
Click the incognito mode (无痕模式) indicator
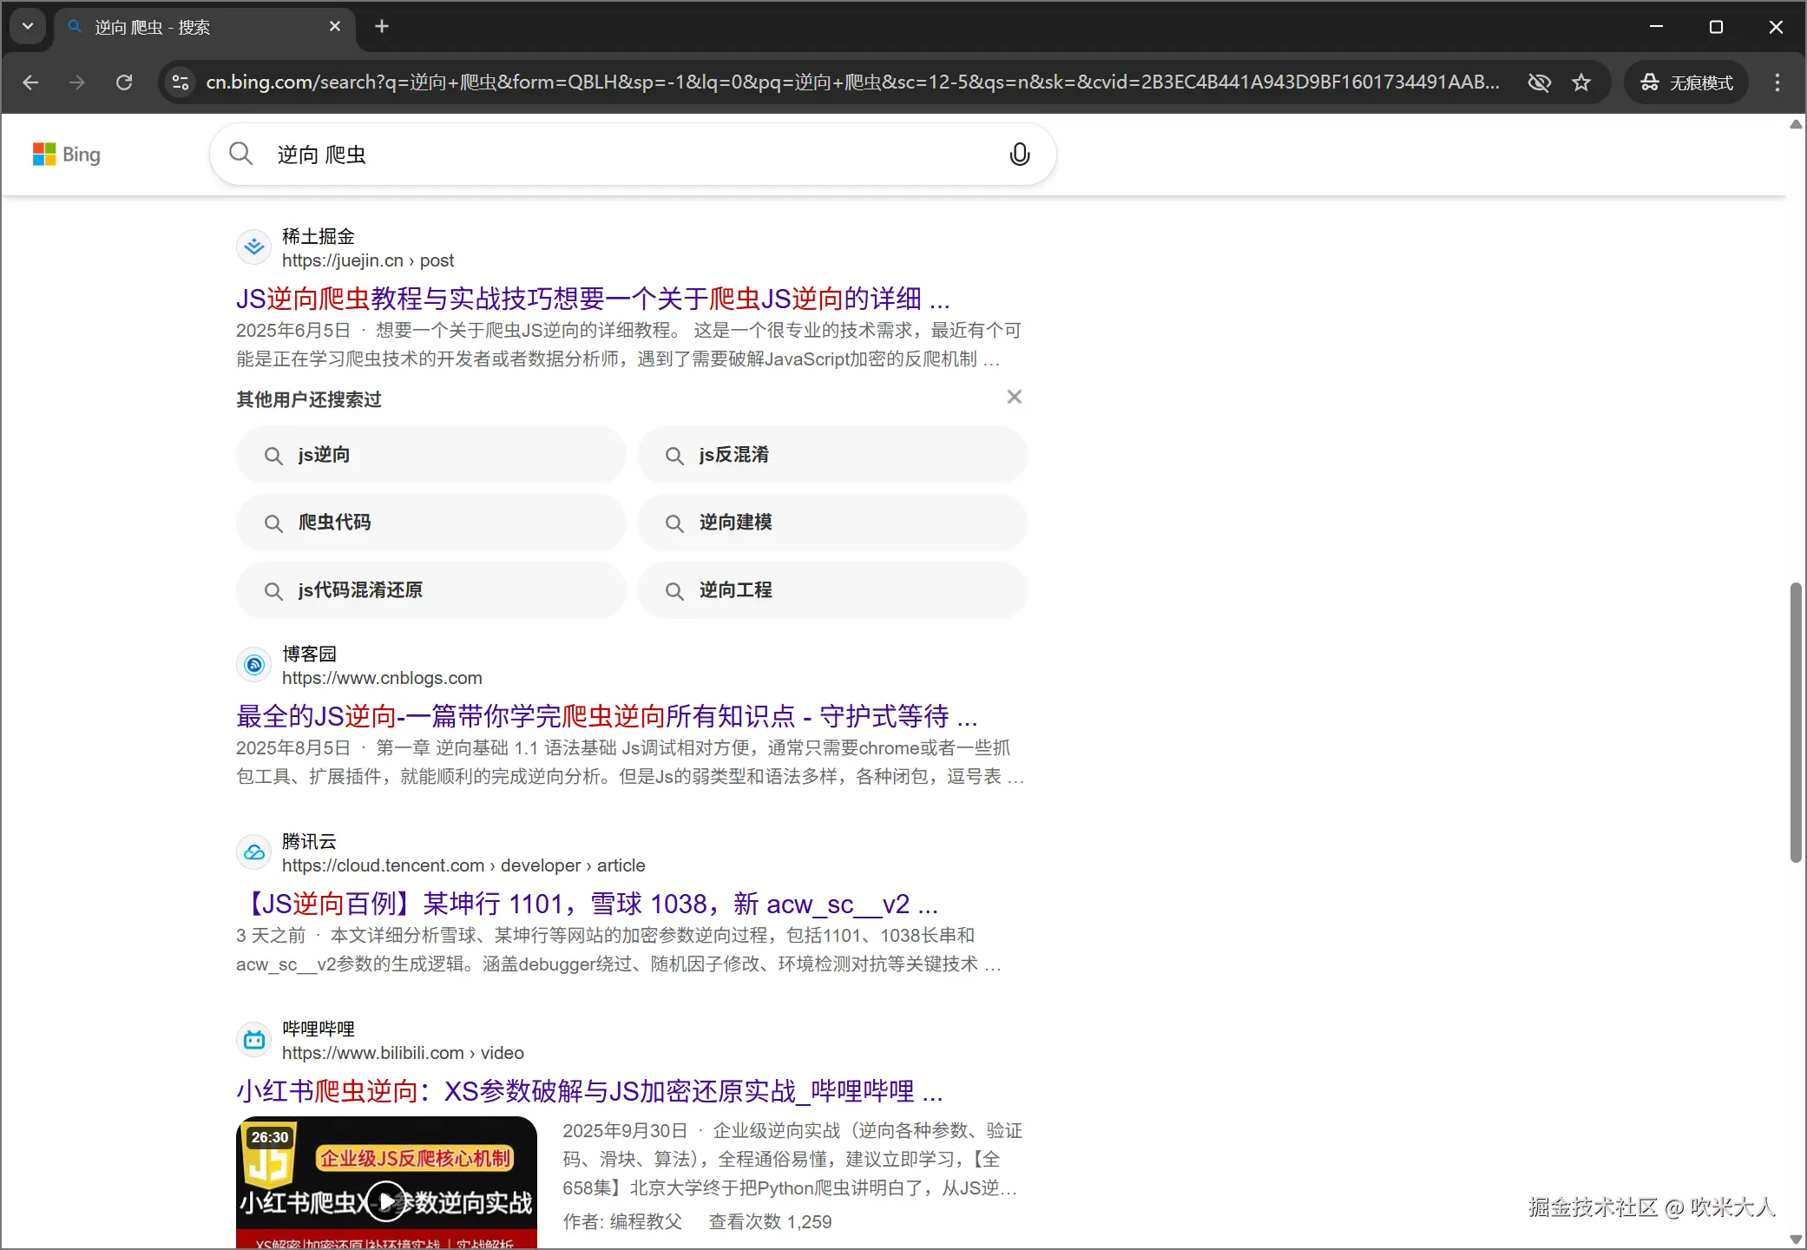click(x=1686, y=82)
